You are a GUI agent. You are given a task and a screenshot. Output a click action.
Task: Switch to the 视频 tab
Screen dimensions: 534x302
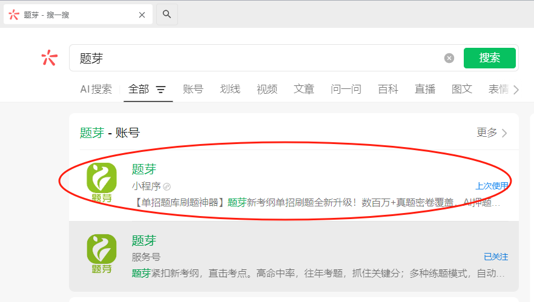click(x=267, y=89)
